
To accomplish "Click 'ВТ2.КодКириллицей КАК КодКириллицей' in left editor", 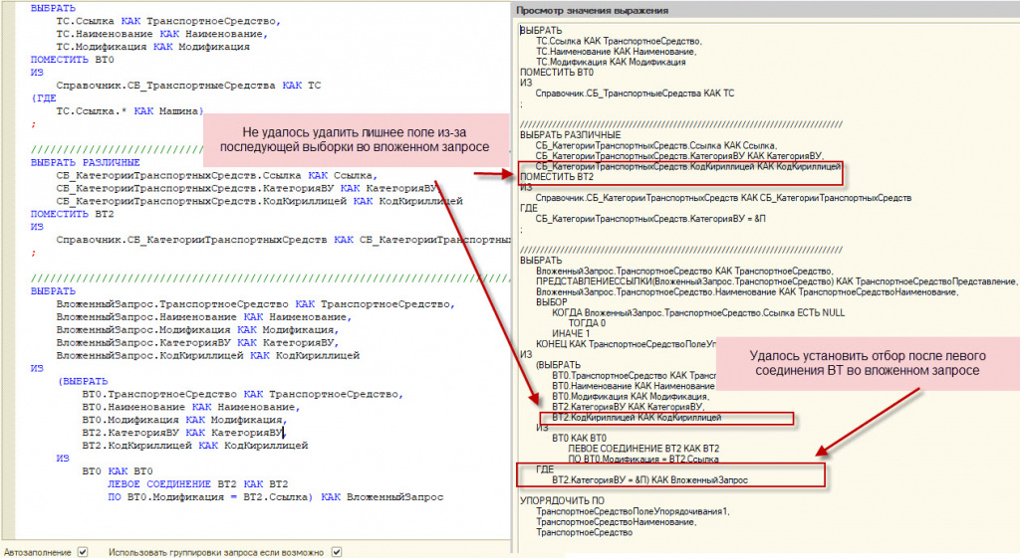I will click(194, 446).
